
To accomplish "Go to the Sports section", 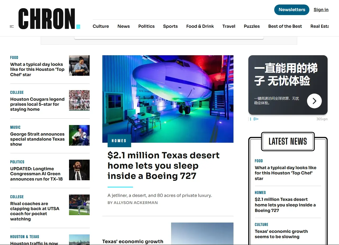I will 170,26.
